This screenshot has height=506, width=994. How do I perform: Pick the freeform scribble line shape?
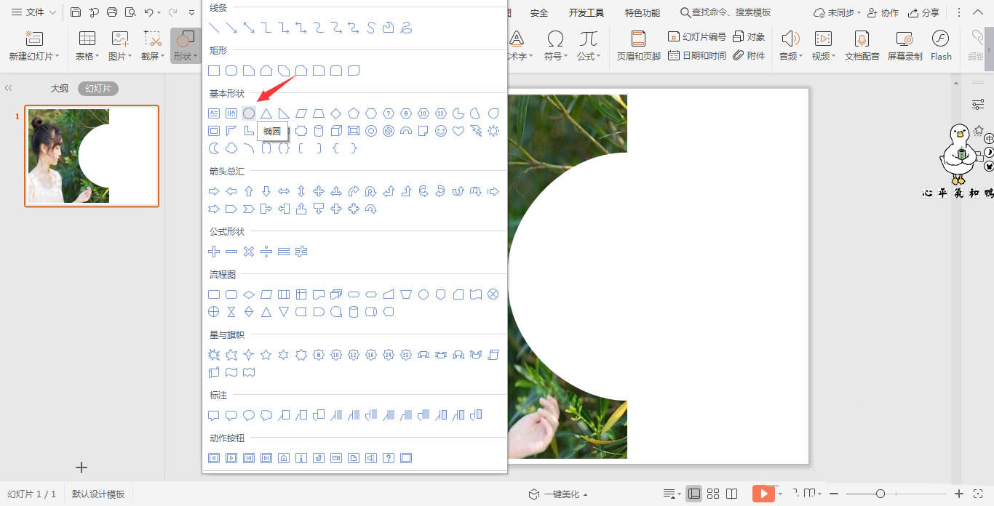pos(406,28)
